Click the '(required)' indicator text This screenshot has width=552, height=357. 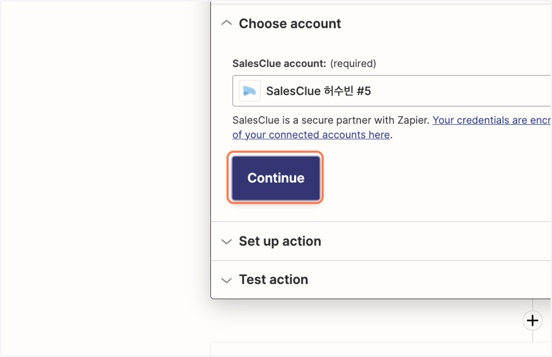pyautogui.click(x=353, y=63)
